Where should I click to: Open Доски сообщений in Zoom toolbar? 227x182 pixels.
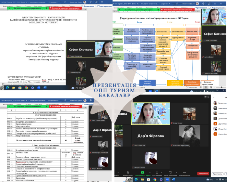(170, 174)
